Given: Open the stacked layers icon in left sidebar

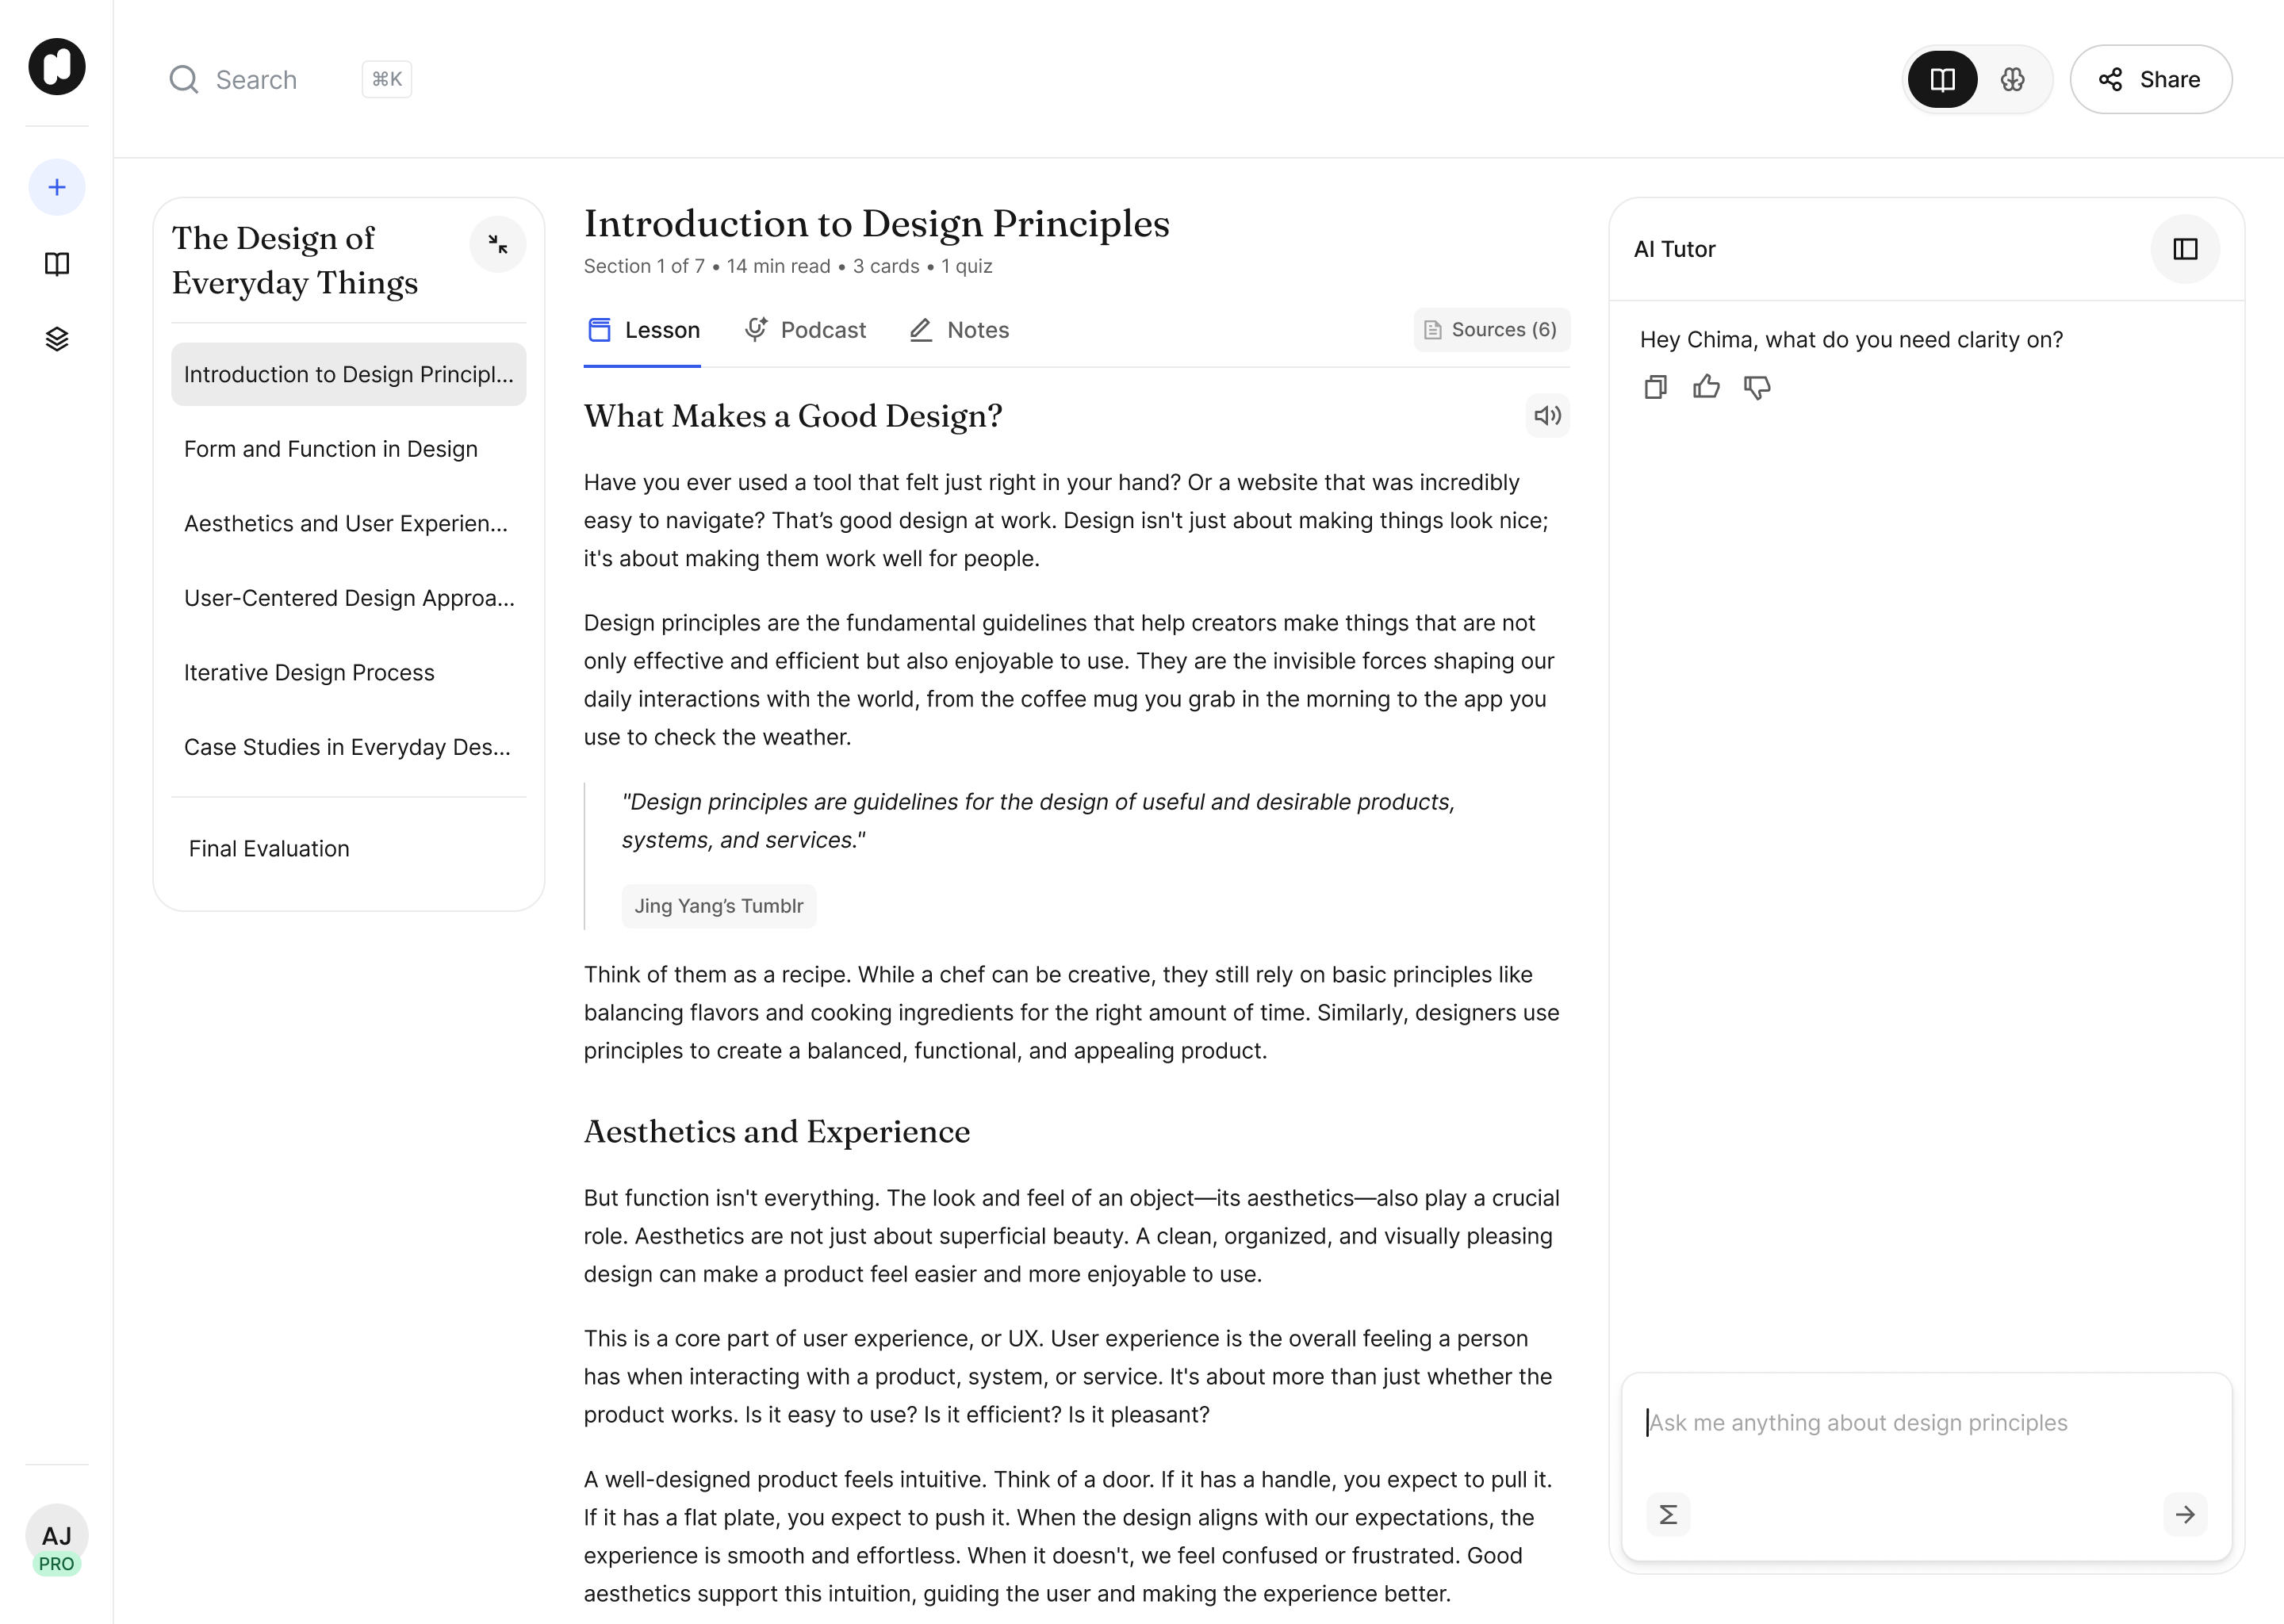Looking at the screenshot, I should pyautogui.click(x=57, y=339).
